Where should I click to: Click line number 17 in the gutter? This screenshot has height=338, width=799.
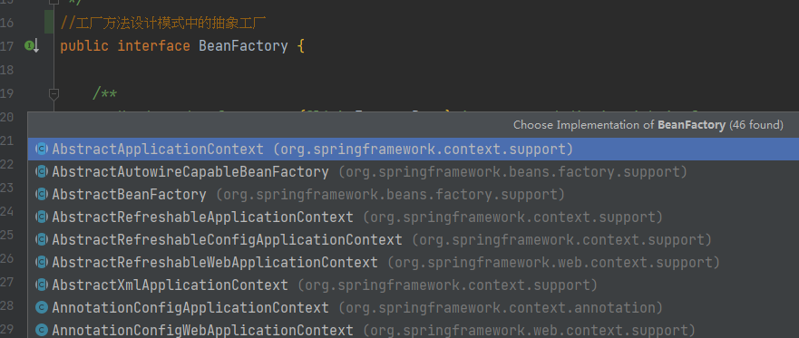click(x=6, y=46)
